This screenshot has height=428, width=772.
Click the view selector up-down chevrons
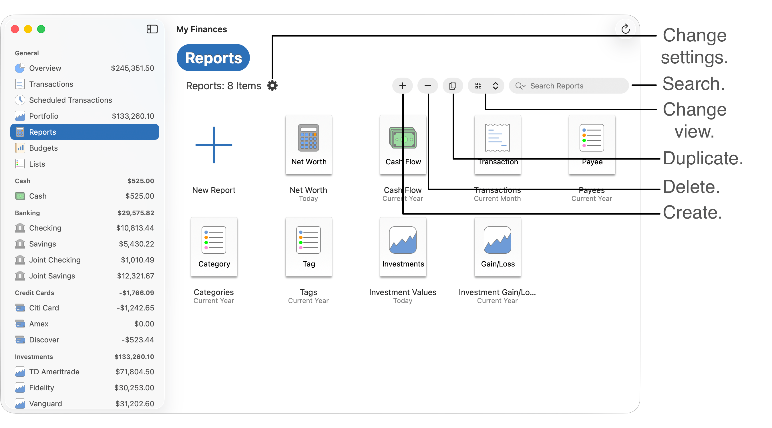(x=496, y=86)
